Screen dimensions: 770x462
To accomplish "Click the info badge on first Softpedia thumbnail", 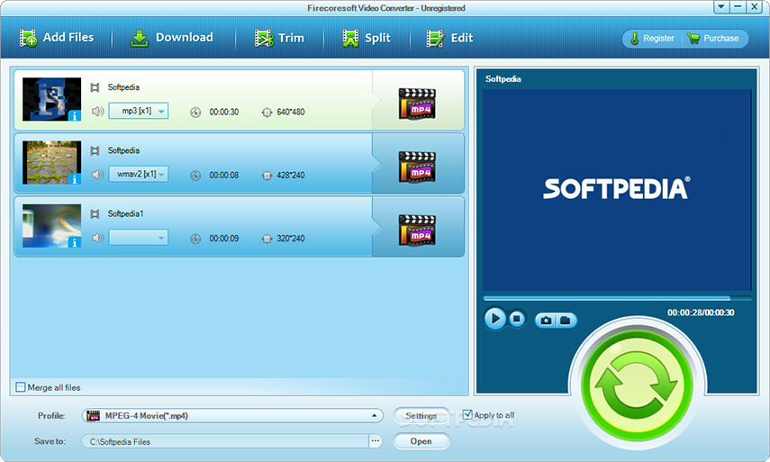I will [x=75, y=116].
